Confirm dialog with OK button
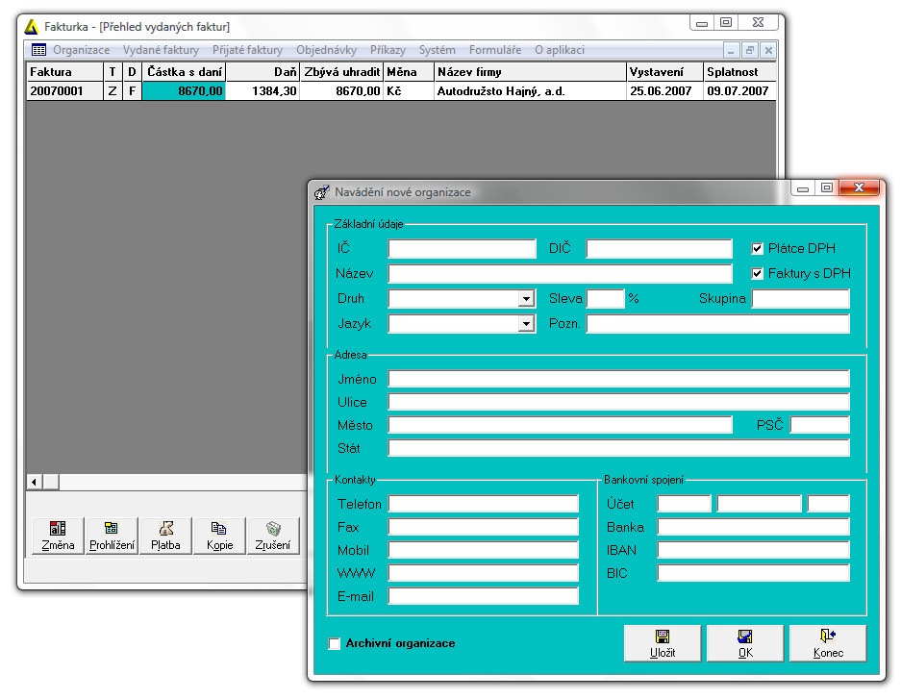Image resolution: width=901 pixels, height=699 pixels. pos(744,643)
